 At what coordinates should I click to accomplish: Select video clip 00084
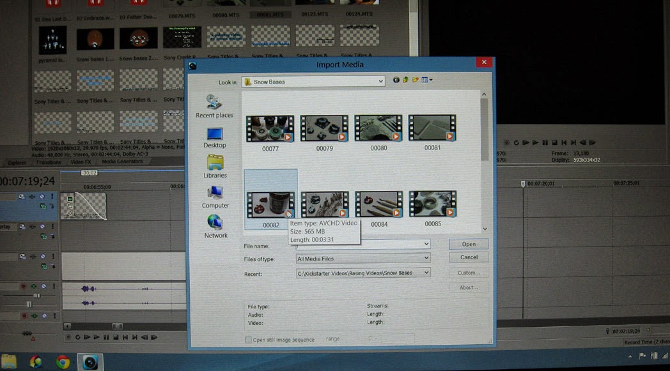[379, 209]
